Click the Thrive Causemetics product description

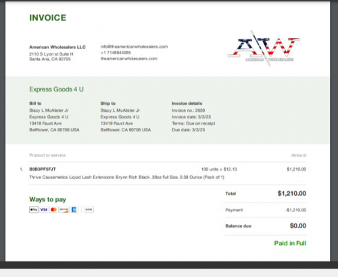tap(126, 177)
